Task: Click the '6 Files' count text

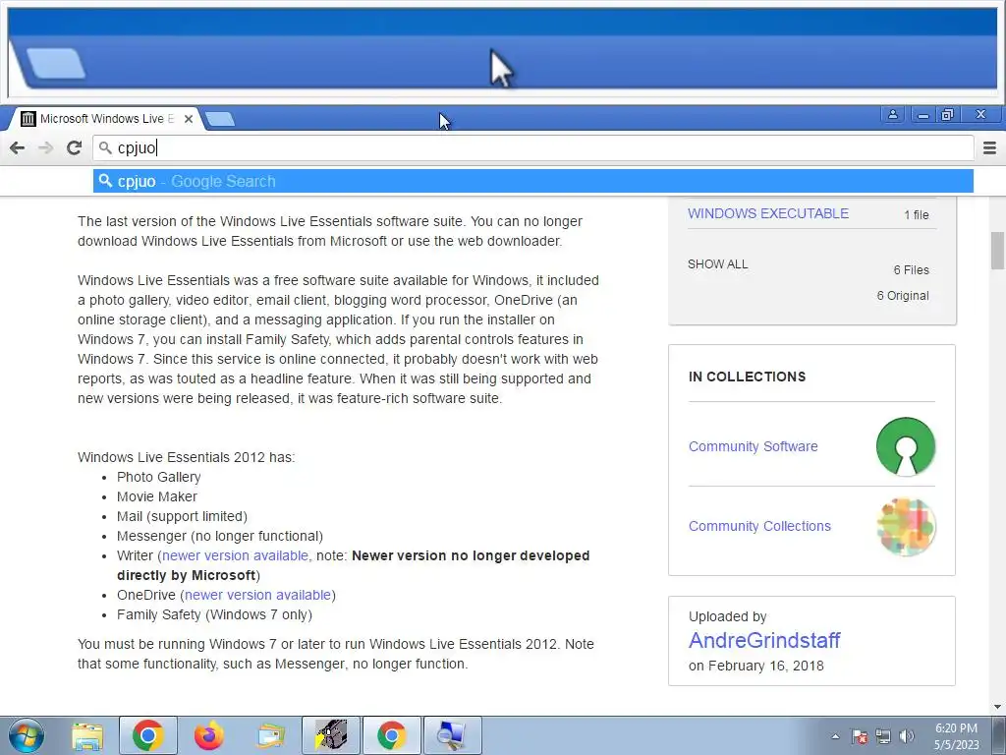Action: [x=911, y=269]
